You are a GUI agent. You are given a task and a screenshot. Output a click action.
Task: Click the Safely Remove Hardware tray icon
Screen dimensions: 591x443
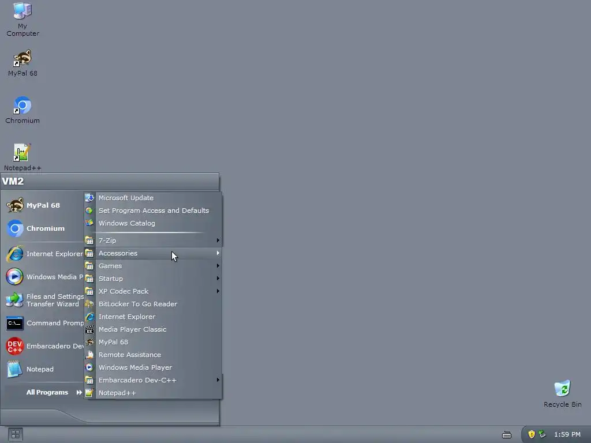pyautogui.click(x=542, y=434)
